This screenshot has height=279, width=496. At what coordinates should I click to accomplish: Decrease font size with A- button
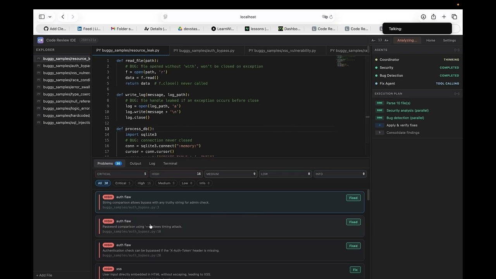point(374,40)
